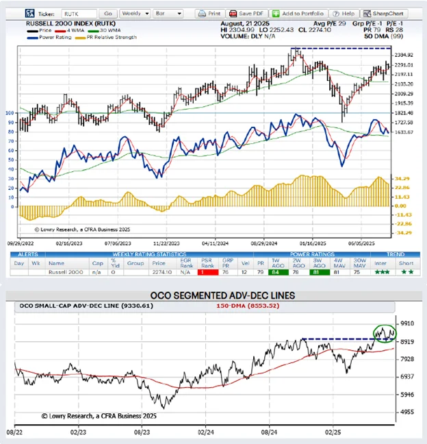This screenshot has width=427, height=444.
Task: Click the EGR Rank column header
Action: coord(186,263)
